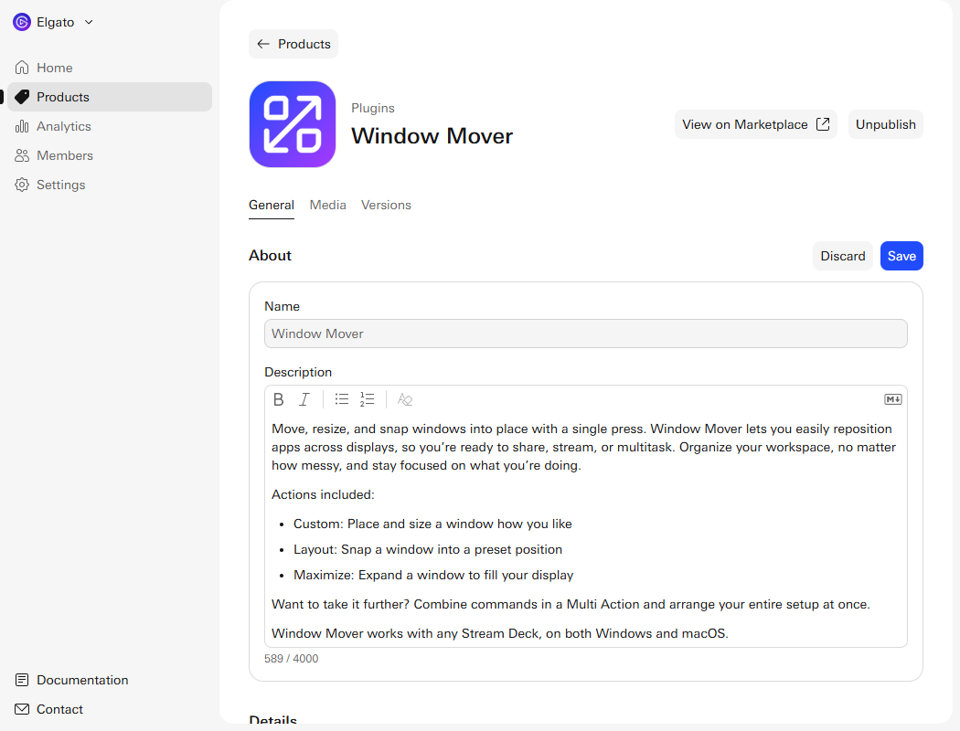
Task: Save the About changes
Action: (x=901, y=256)
